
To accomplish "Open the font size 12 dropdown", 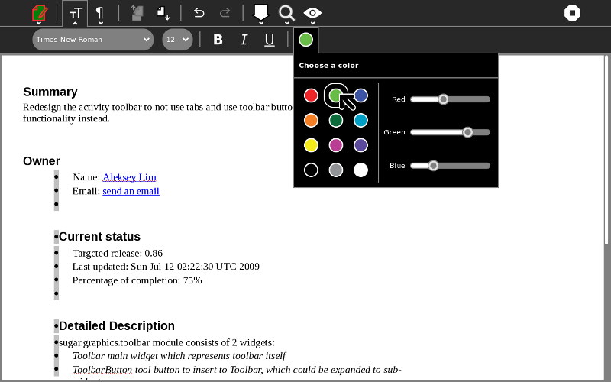I will [177, 40].
